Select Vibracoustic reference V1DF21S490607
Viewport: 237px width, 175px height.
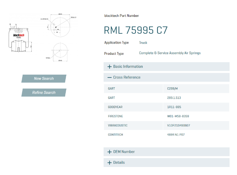pos(179,126)
